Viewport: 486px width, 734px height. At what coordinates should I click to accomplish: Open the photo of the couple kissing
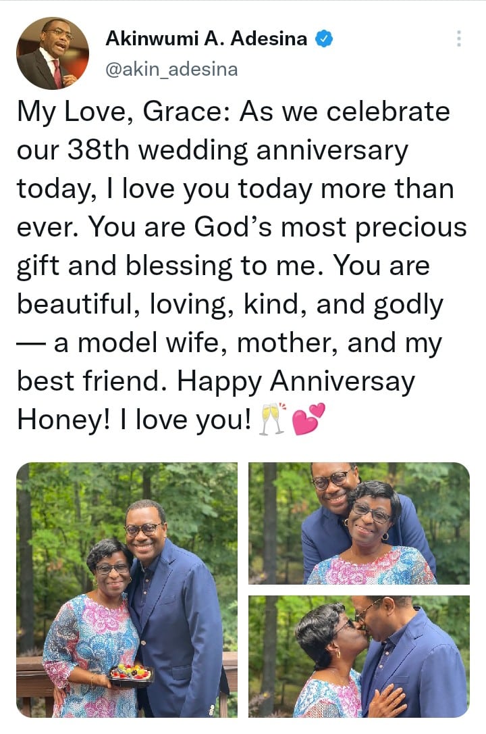[x=359, y=656]
